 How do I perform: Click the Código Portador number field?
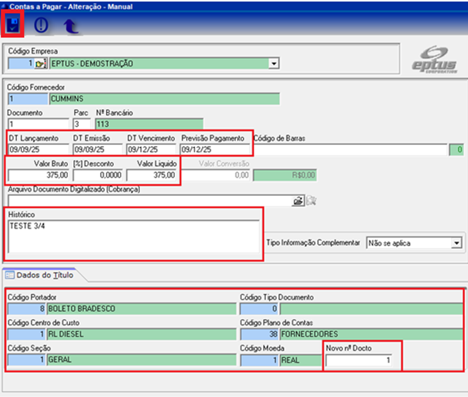point(26,309)
